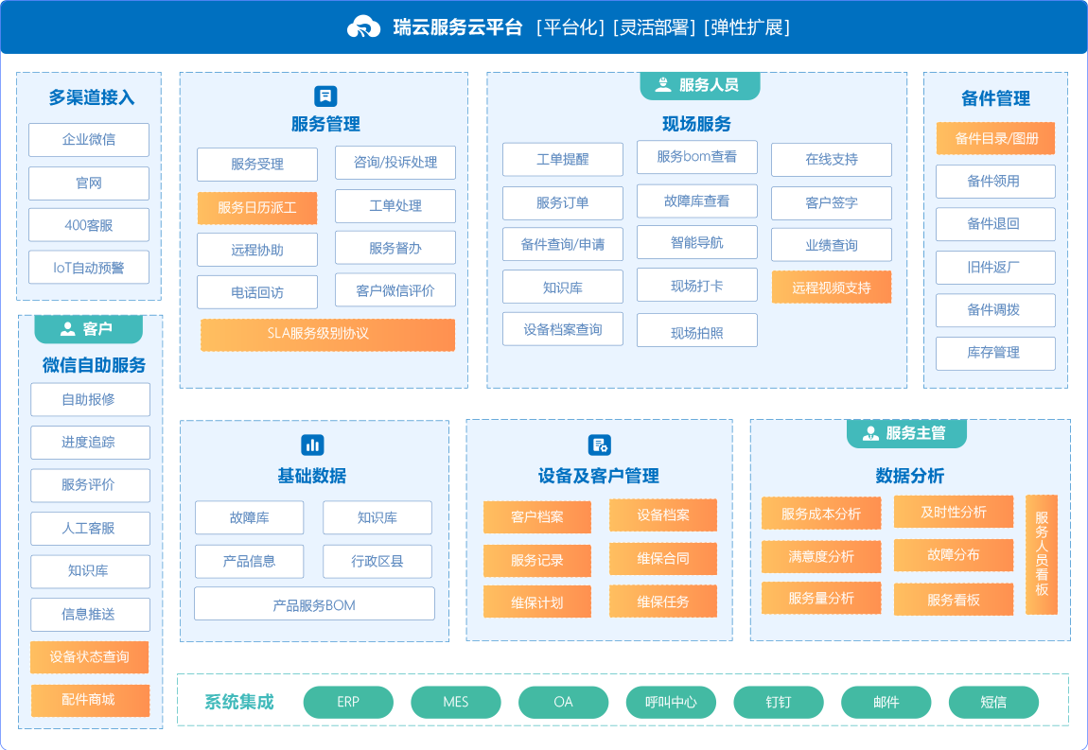
Task: Select the 设备状态查询 box
Action: (90, 657)
